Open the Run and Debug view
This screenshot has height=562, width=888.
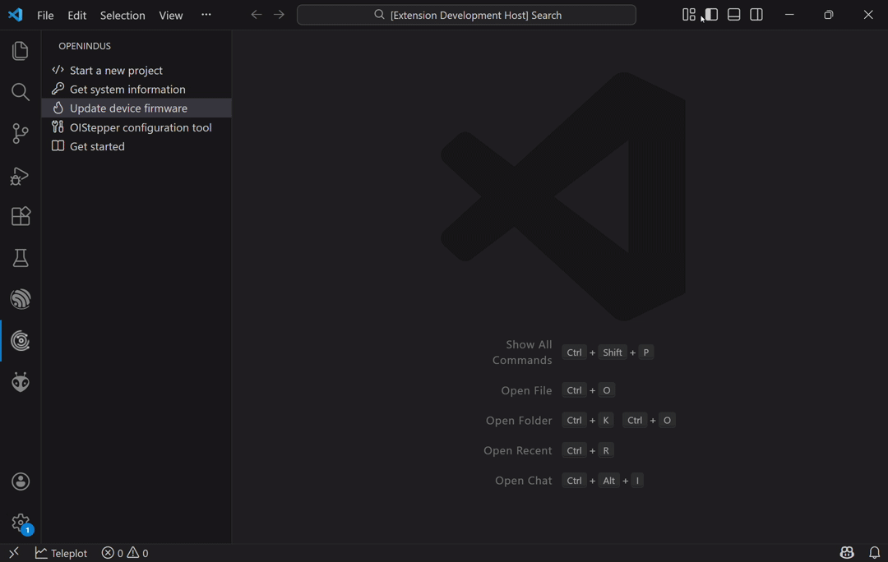click(21, 175)
